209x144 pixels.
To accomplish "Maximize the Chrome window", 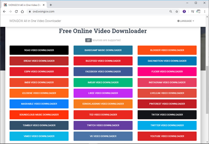I will click(196, 3).
